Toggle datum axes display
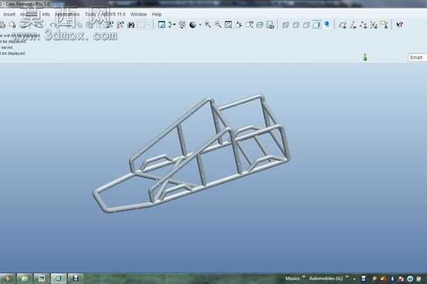This screenshot has width=427, height=284. tap(353, 25)
